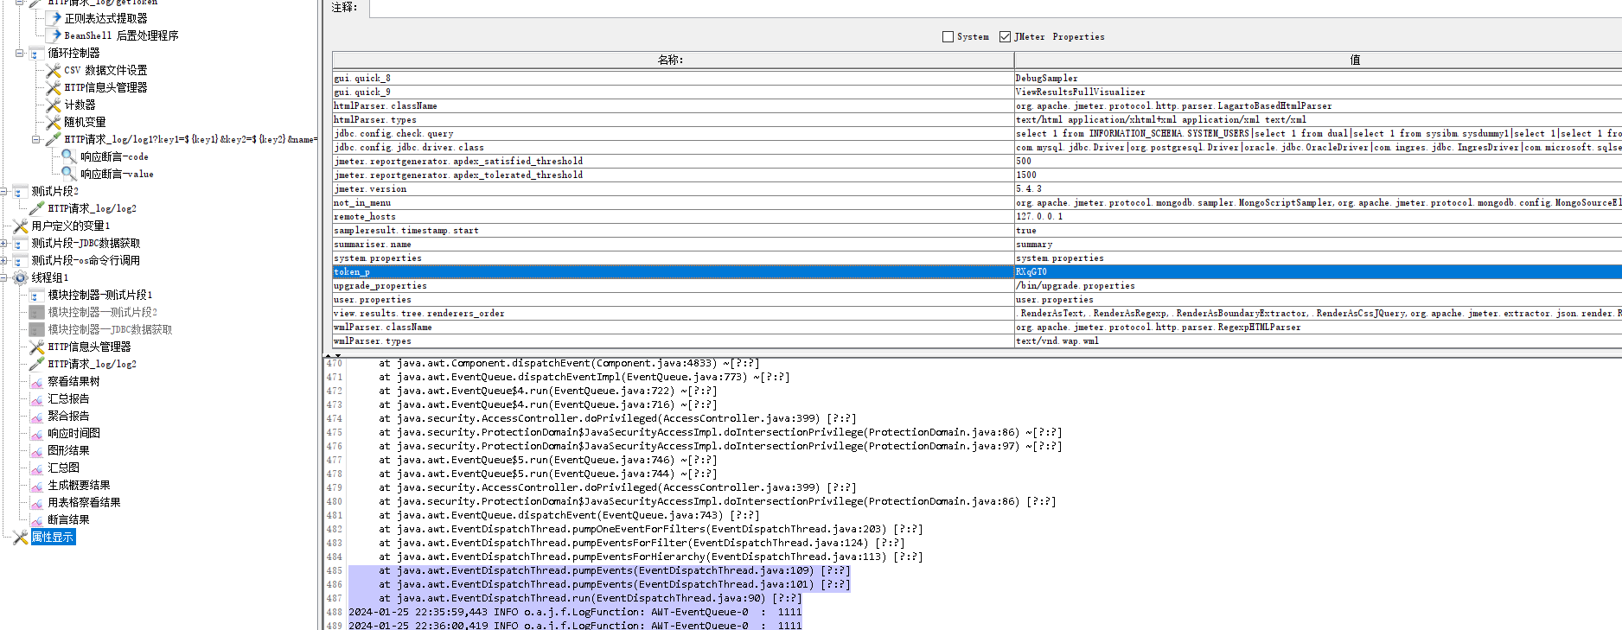Click the 127.0.0.1 value cell
Image resolution: width=1622 pixels, height=630 pixels.
[x=1319, y=216]
